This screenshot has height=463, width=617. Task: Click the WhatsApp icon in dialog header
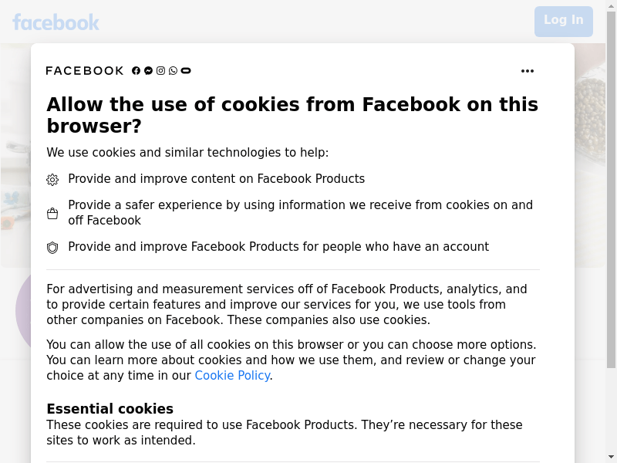pos(173,71)
